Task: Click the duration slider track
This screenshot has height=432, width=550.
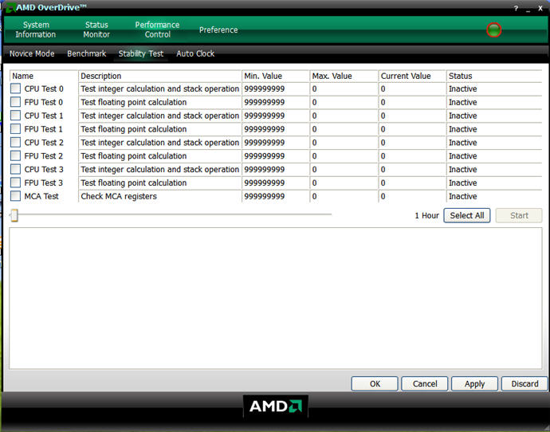Action: pyautogui.click(x=171, y=214)
